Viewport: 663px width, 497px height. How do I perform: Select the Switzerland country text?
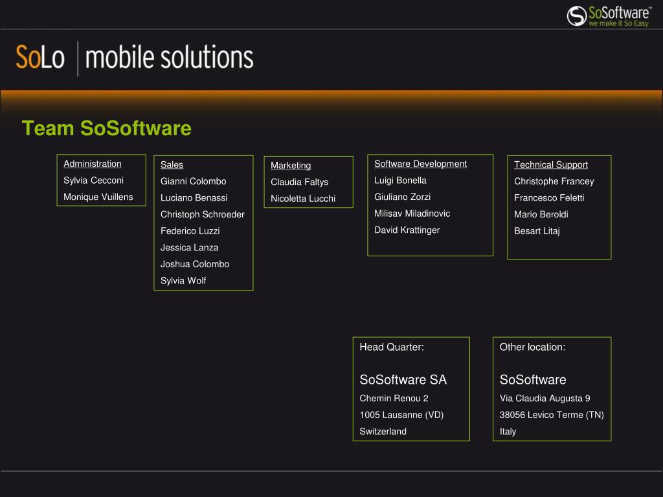383,432
